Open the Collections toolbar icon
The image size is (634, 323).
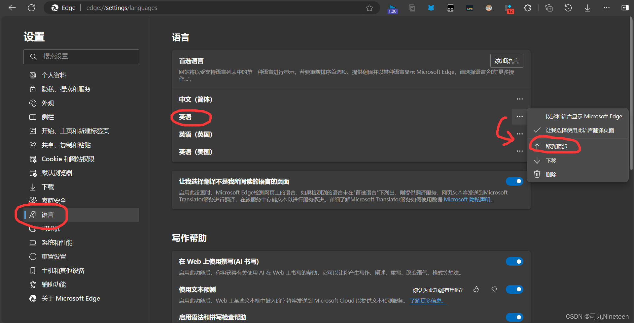549,8
